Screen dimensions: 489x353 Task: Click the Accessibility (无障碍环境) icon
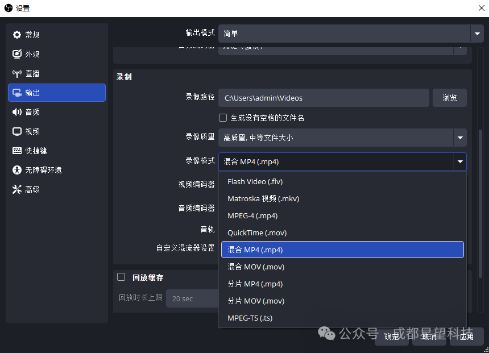click(17, 170)
